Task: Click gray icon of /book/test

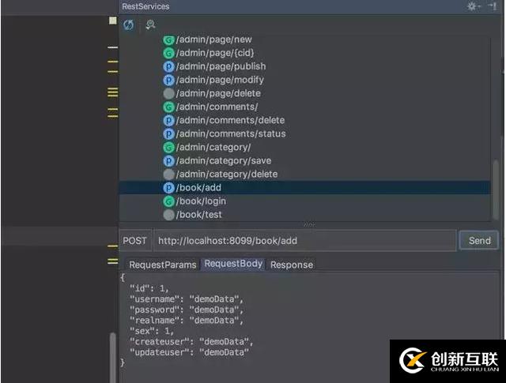Action: click(168, 215)
